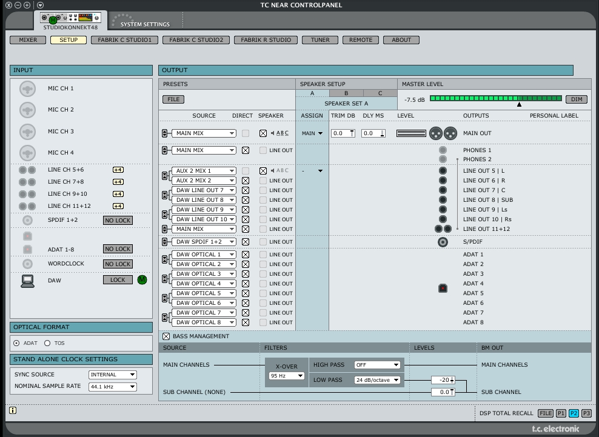Click the DAW laptop icon
The width and height of the screenshot is (599, 437).
27,281
